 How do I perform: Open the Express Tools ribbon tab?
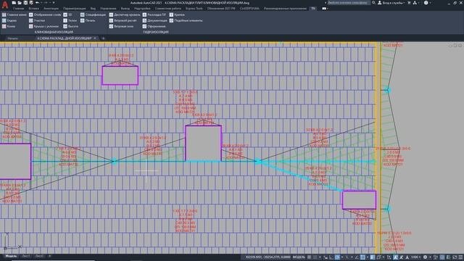pos(194,9)
